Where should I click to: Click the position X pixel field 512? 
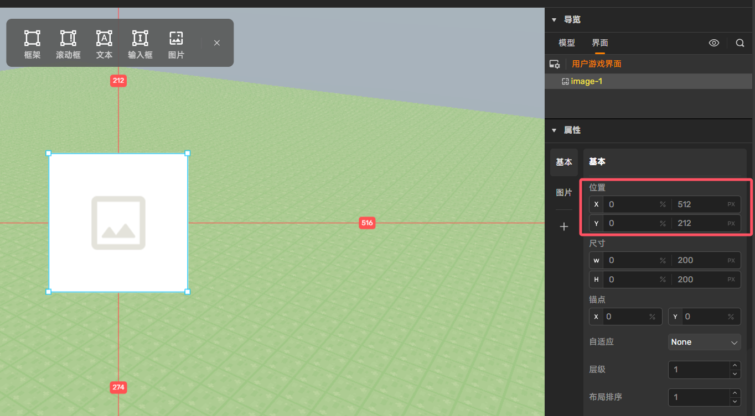click(699, 204)
